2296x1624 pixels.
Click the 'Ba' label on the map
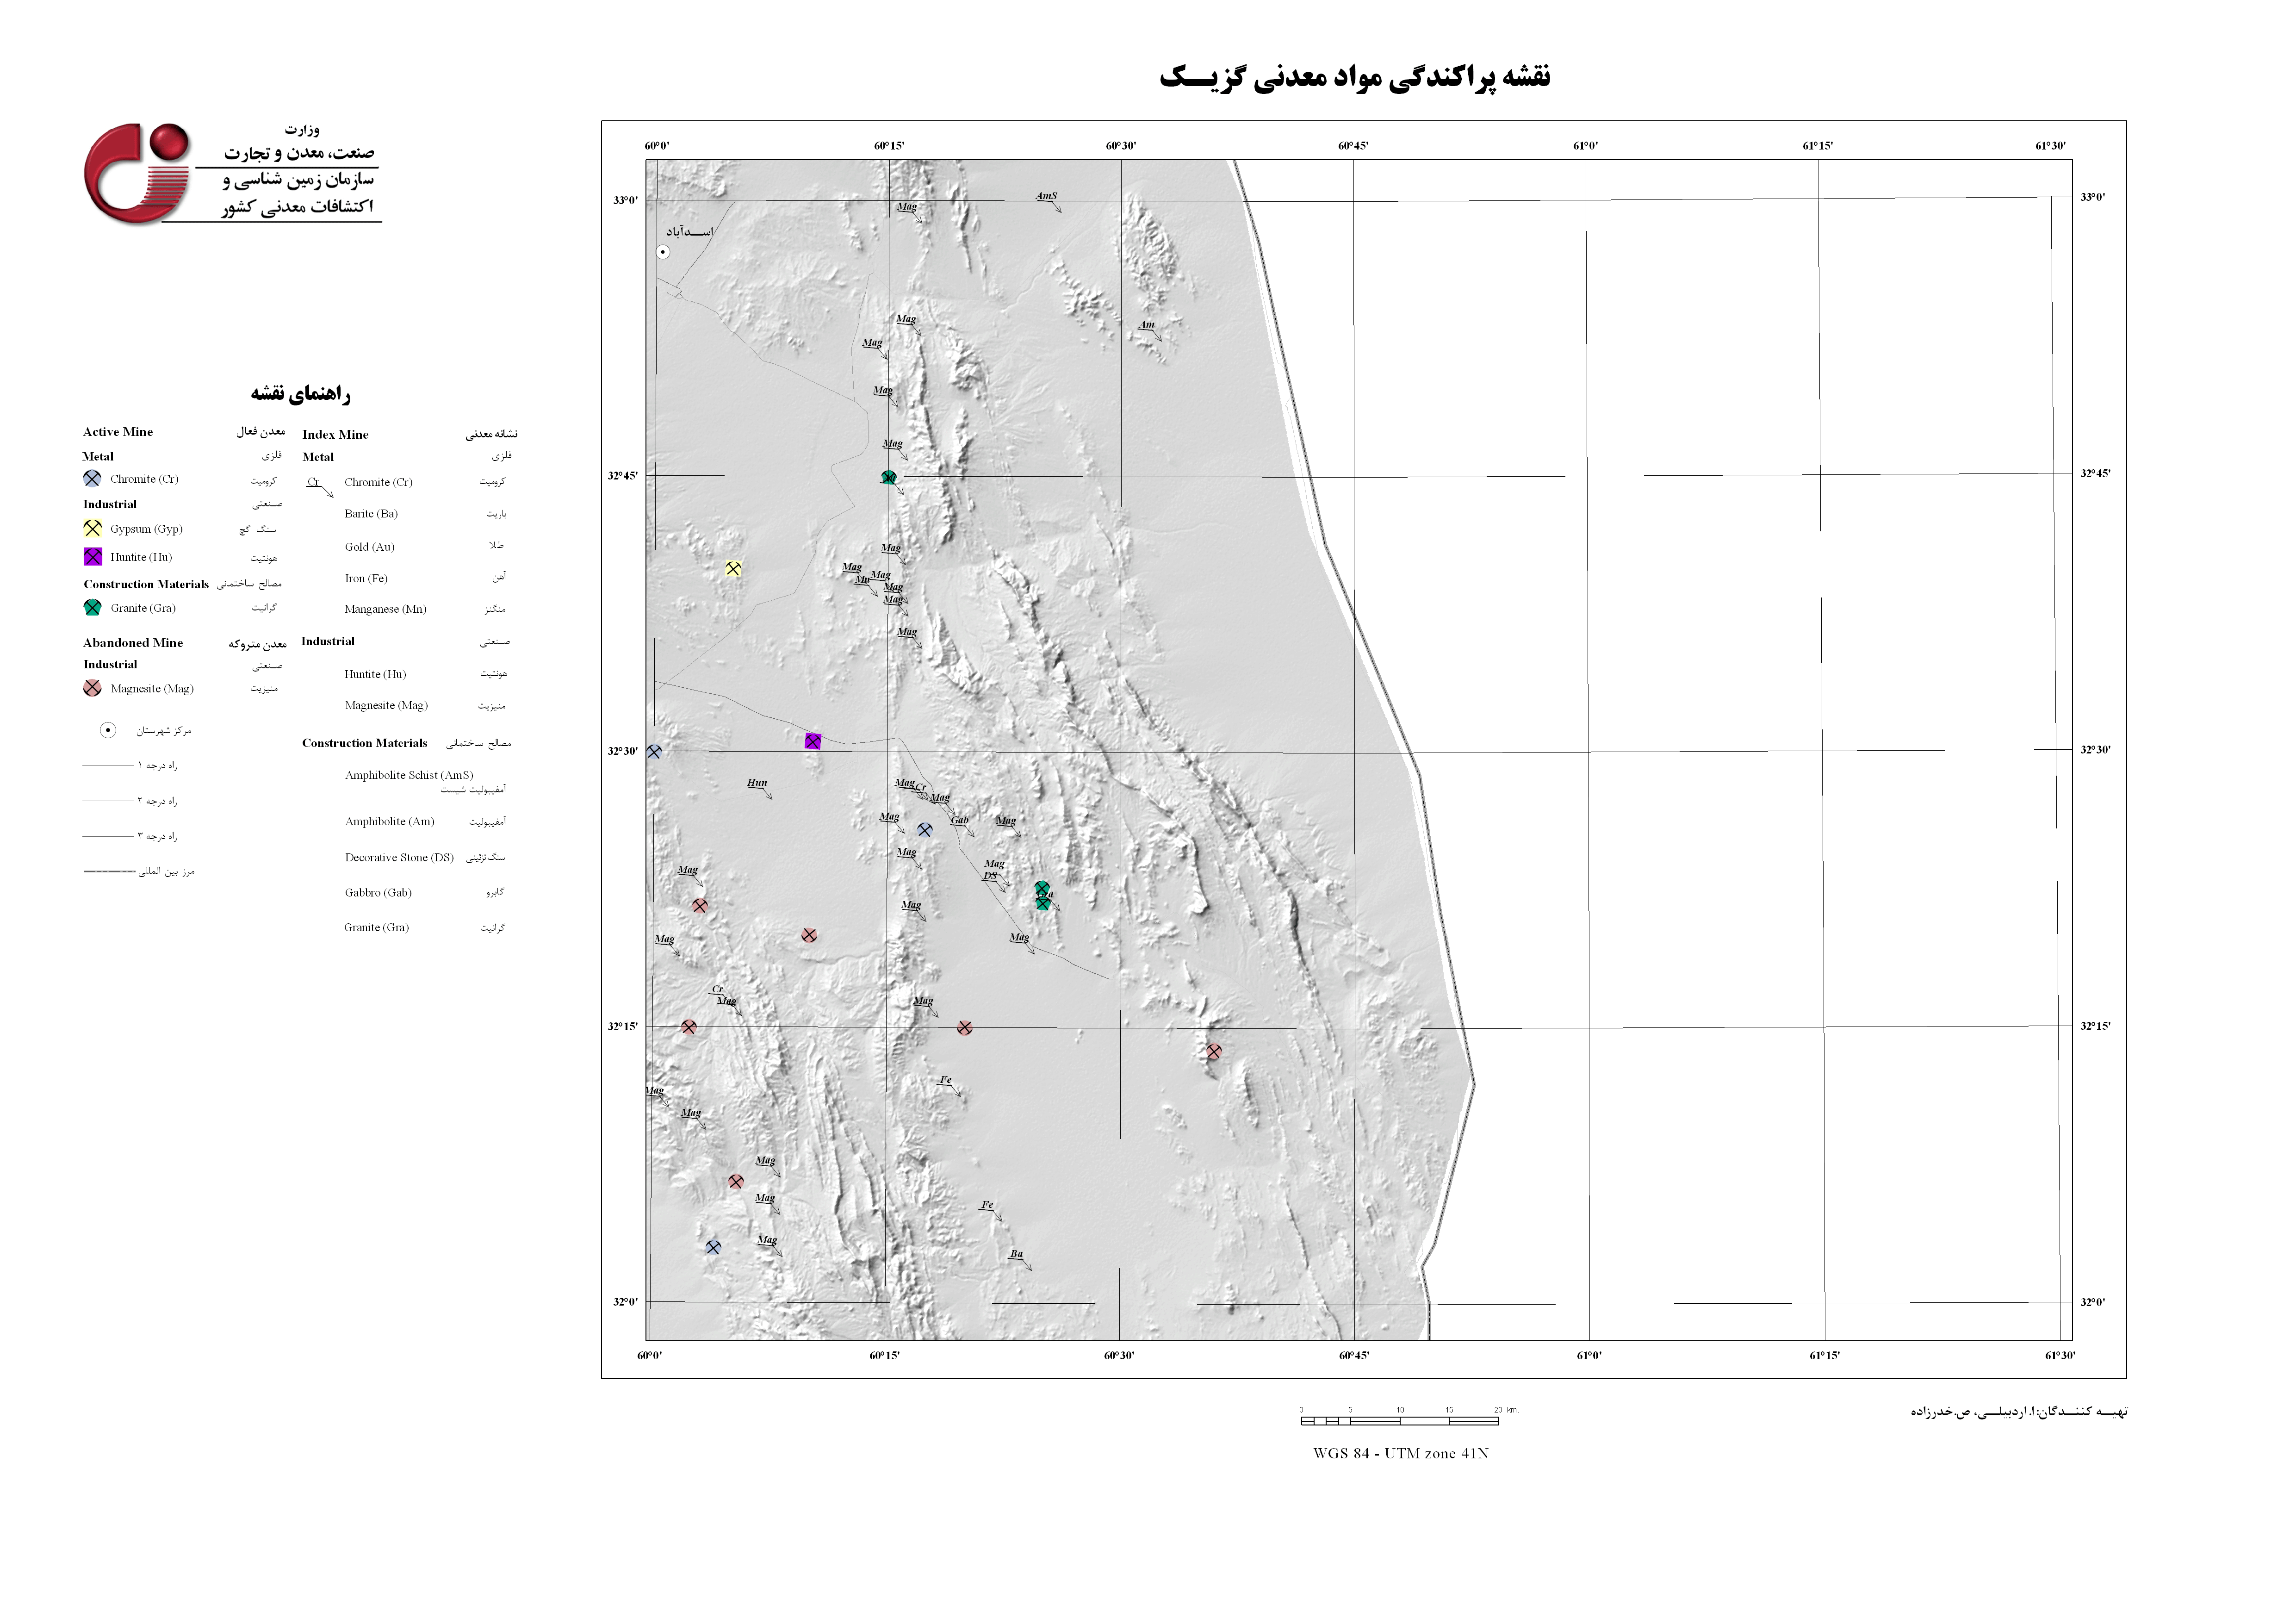tap(1016, 1254)
